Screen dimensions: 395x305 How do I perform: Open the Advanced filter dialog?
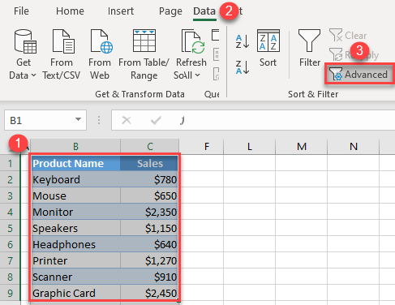(x=359, y=74)
